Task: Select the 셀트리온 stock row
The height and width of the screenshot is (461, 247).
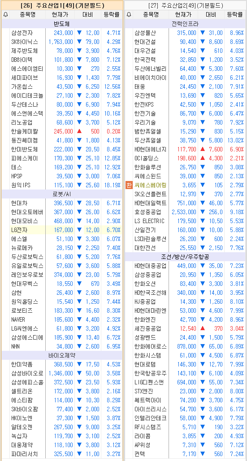Action: coord(62,391)
